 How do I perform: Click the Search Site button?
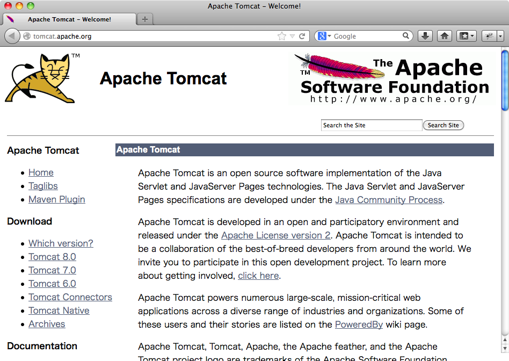[x=443, y=125]
